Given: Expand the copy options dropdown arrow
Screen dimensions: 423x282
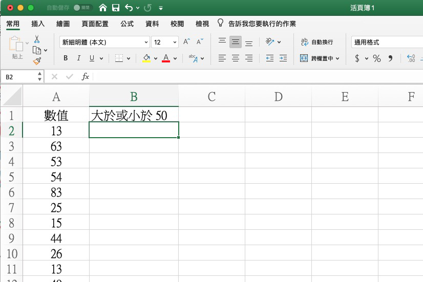Looking at the screenshot, I should click(x=46, y=51).
